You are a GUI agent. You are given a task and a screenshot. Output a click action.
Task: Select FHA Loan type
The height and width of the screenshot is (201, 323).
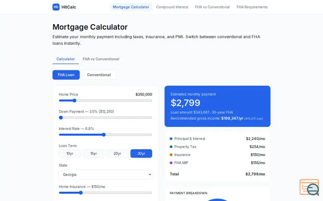point(66,75)
